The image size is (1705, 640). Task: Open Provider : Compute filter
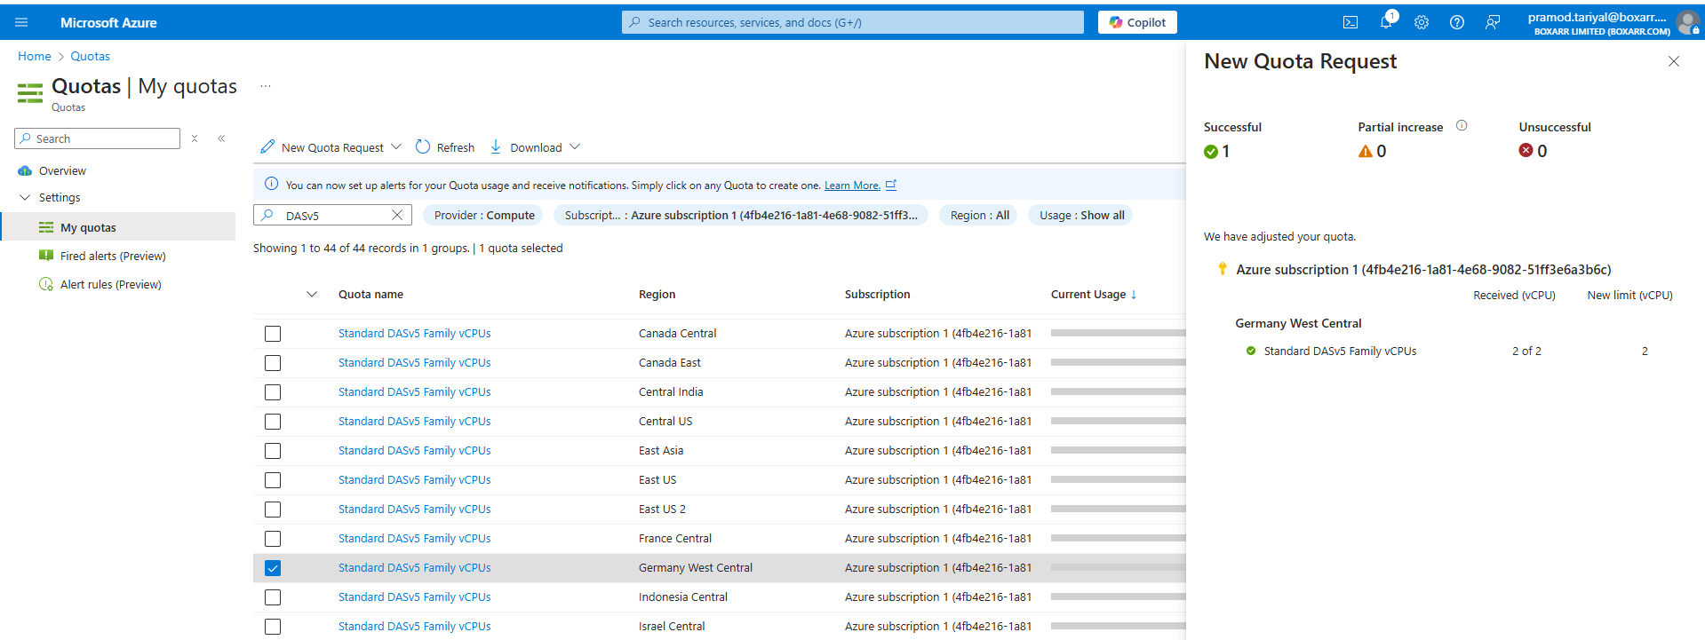point(484,215)
